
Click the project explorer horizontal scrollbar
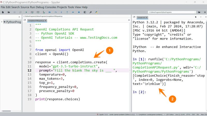[x=11, y=111]
